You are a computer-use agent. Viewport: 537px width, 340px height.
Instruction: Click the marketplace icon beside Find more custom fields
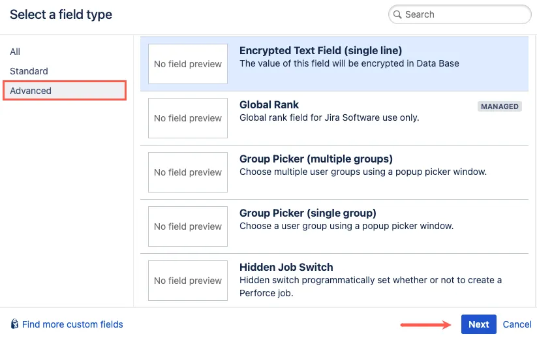14,324
